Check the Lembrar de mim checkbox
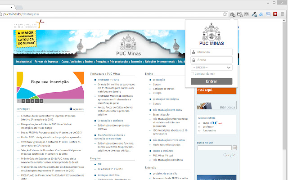288x180 pixels. click(x=192, y=74)
